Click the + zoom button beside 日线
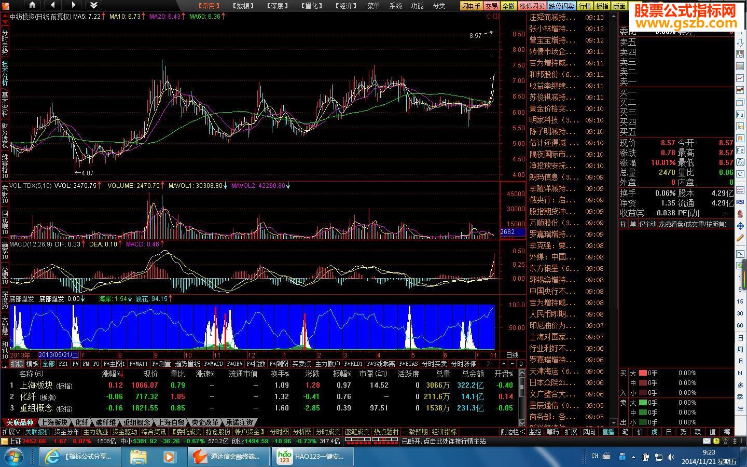This screenshot has width=747, height=467. [504, 364]
